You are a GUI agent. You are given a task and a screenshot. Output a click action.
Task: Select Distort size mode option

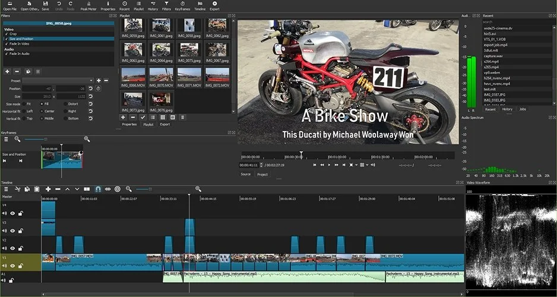coord(65,104)
